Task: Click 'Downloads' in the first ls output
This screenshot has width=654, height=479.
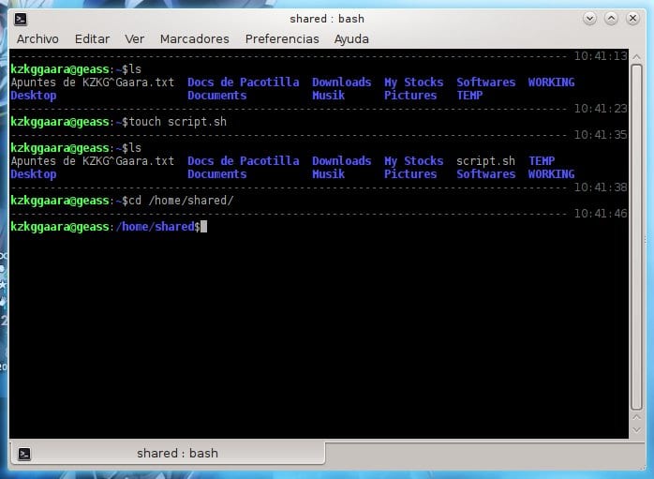Action: click(342, 82)
